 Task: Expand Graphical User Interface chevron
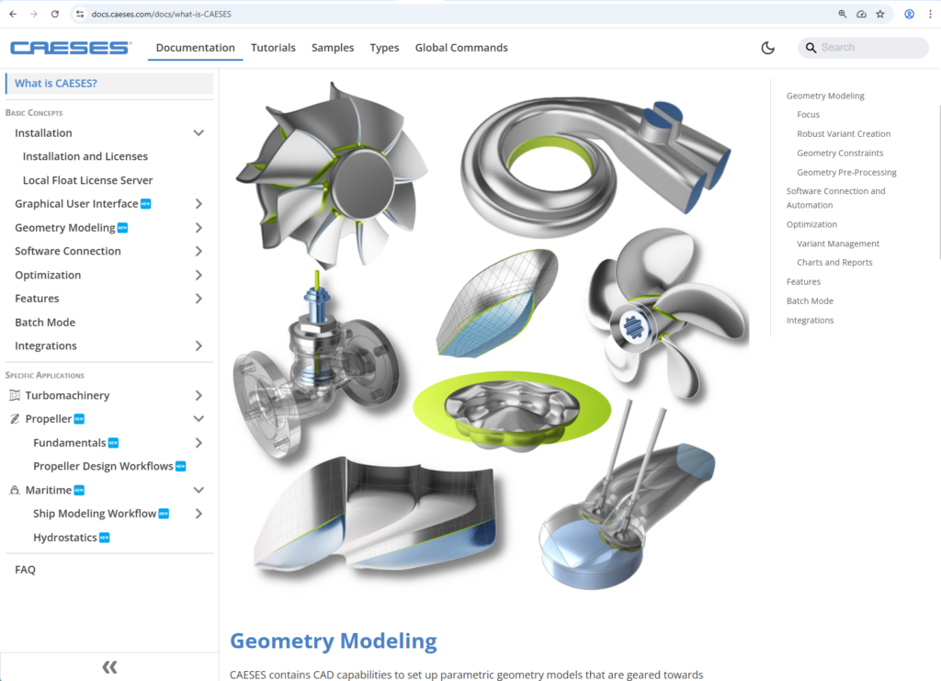point(198,204)
